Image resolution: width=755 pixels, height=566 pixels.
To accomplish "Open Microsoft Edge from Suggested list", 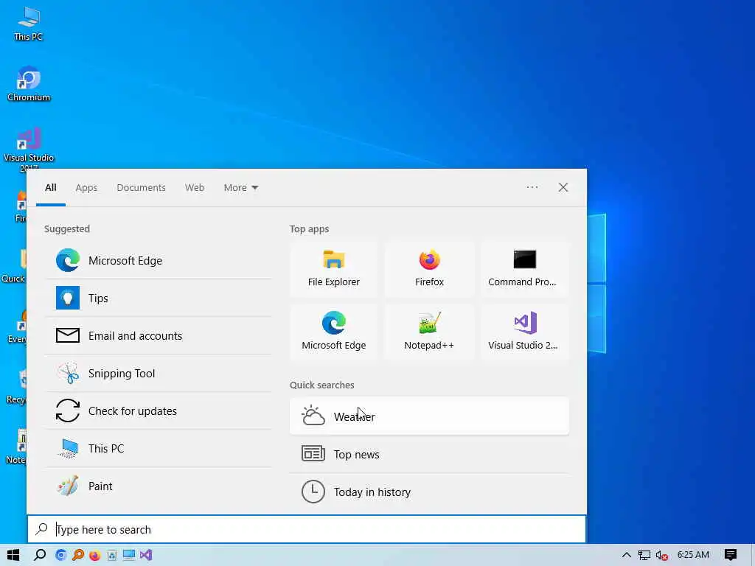I will pos(158,260).
